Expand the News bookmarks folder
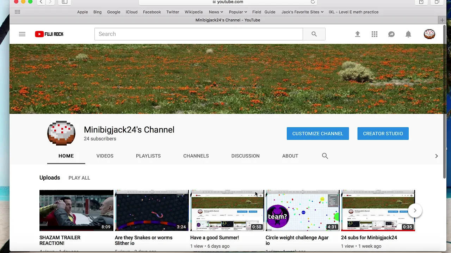This screenshot has height=253, width=451. pos(216,12)
